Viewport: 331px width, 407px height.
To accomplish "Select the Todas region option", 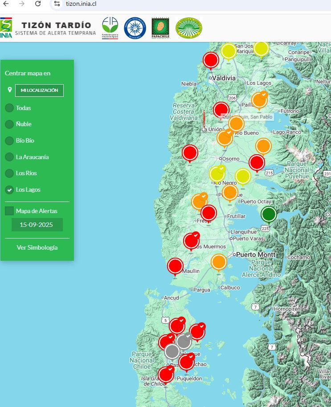I will pos(9,108).
